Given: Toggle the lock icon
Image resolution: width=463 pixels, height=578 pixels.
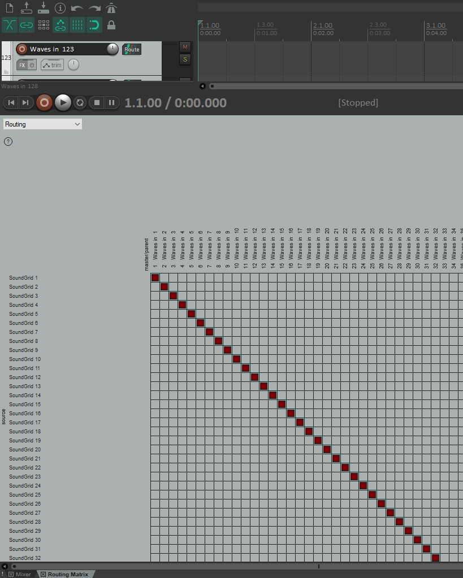Looking at the screenshot, I should coord(111,25).
